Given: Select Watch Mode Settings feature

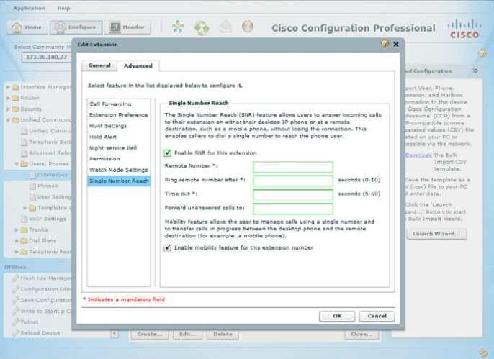Looking at the screenshot, I should point(119,170).
